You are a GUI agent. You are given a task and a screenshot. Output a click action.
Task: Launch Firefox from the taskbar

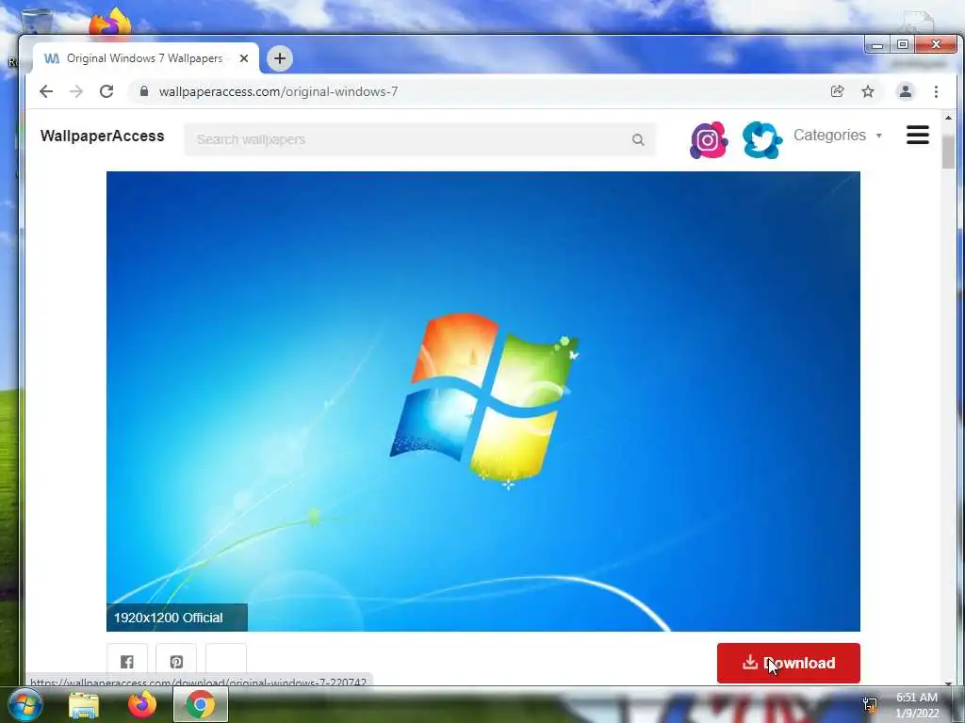(142, 704)
